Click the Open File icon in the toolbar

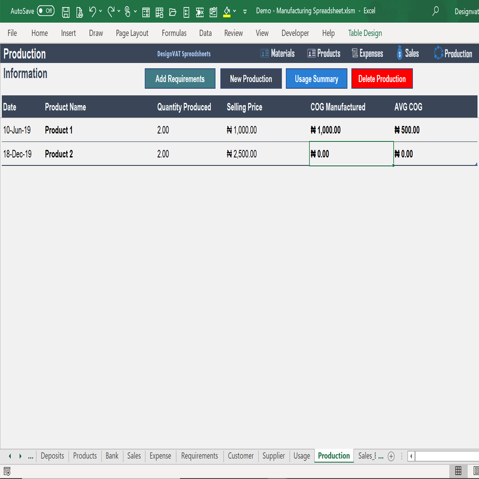[173, 12]
